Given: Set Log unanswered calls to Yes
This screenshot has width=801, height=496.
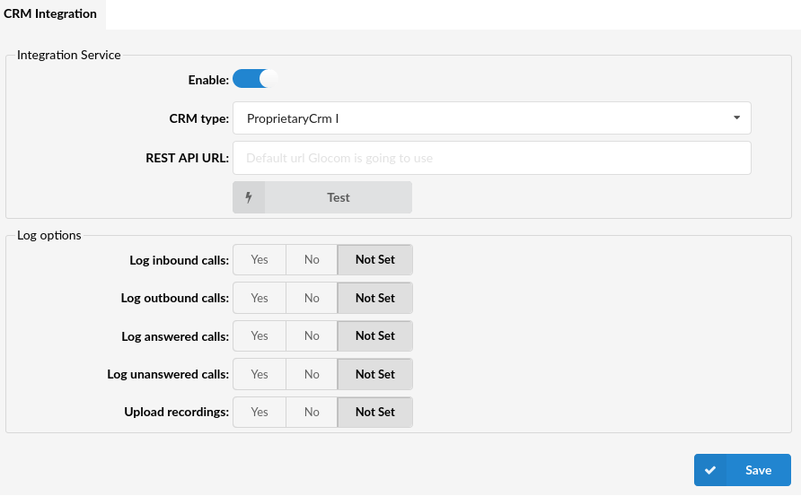Looking at the screenshot, I should tap(260, 374).
